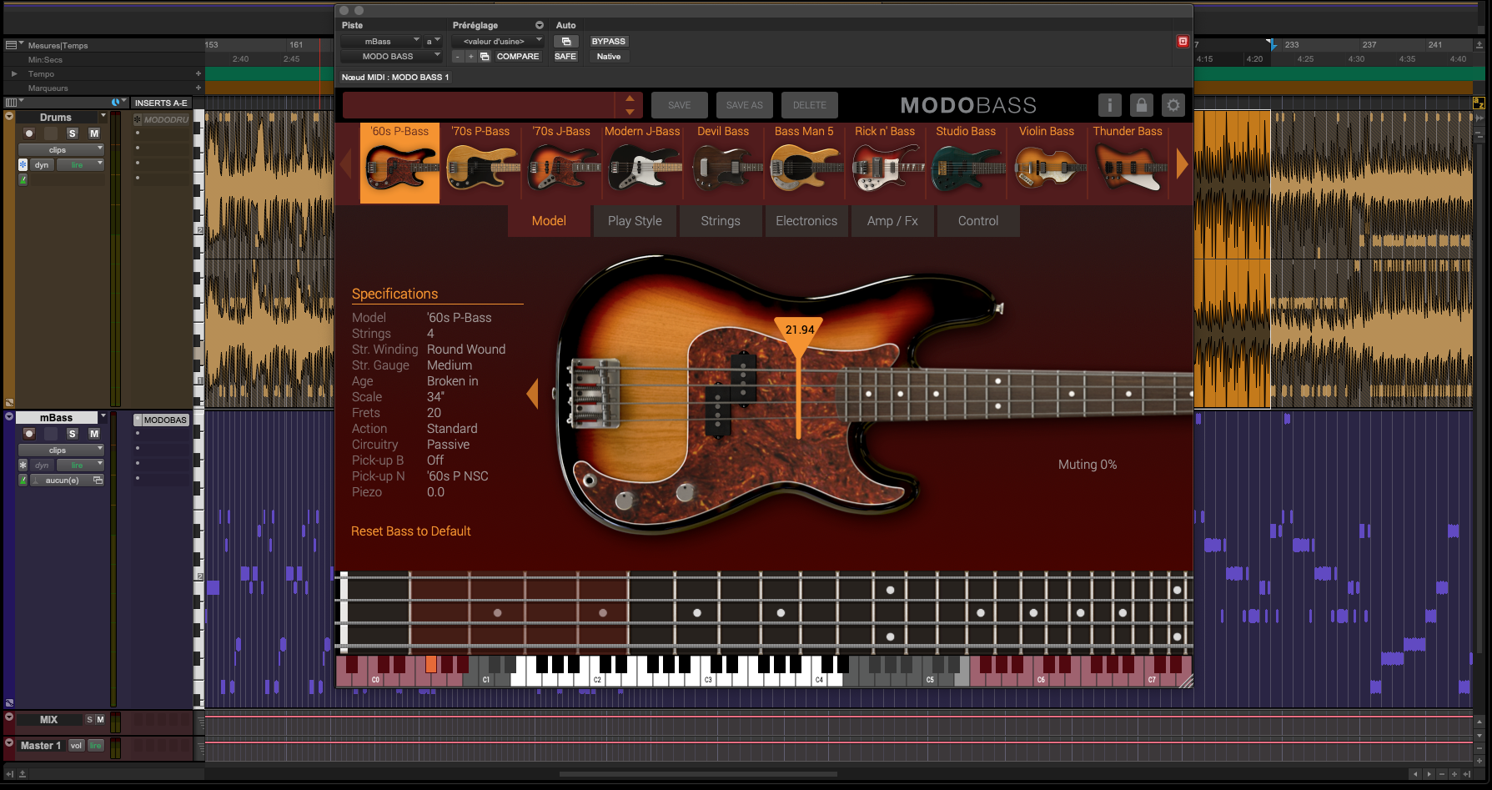Image resolution: width=1492 pixels, height=790 pixels.
Task: Open the Amp / Fx tab
Action: pos(892,221)
